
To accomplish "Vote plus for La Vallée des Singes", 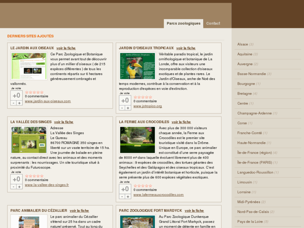I will pyautogui.click(x=19, y=187).
